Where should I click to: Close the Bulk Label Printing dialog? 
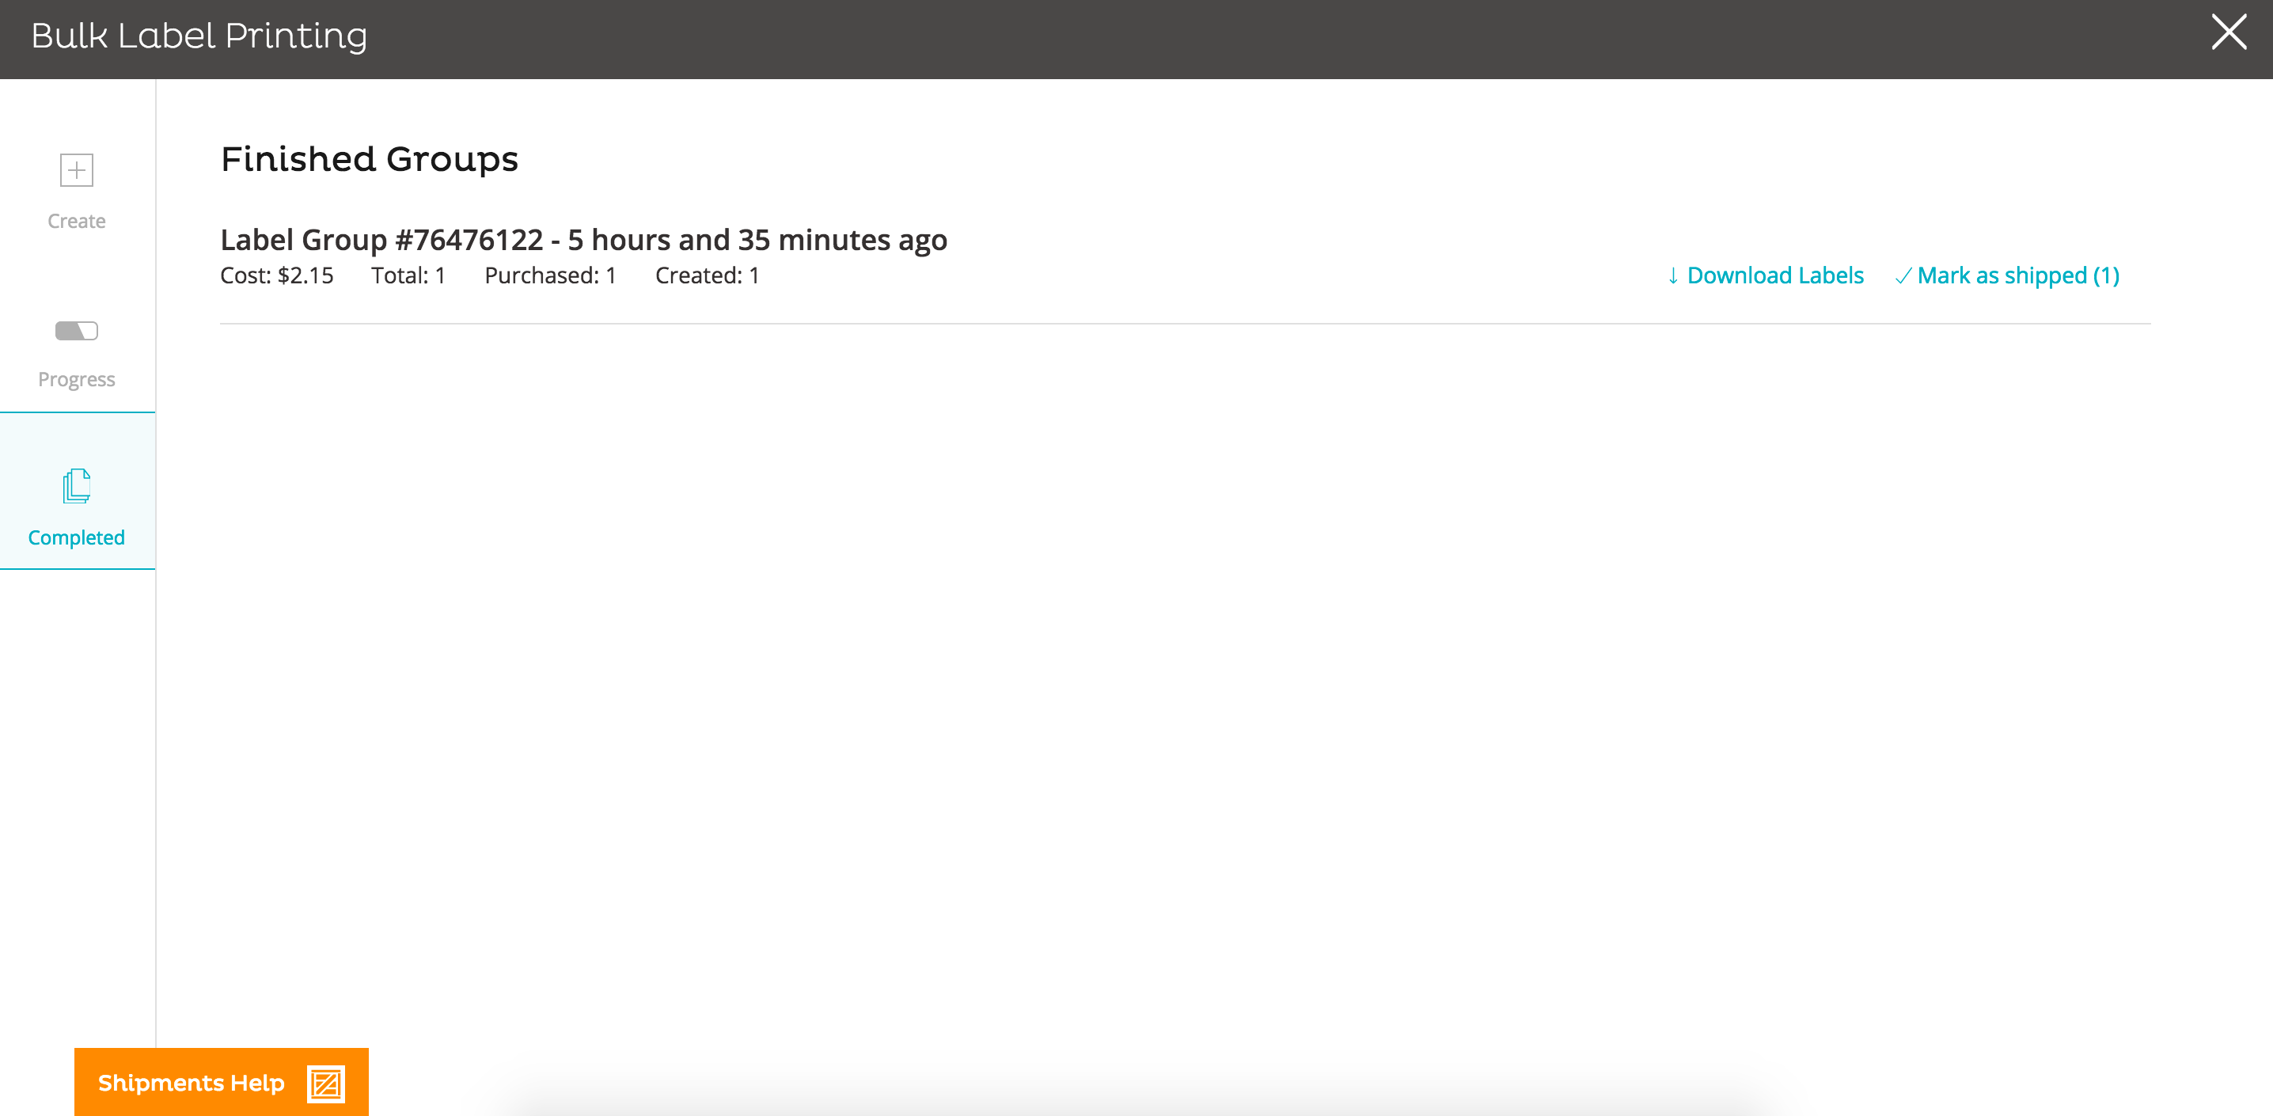click(x=2229, y=32)
